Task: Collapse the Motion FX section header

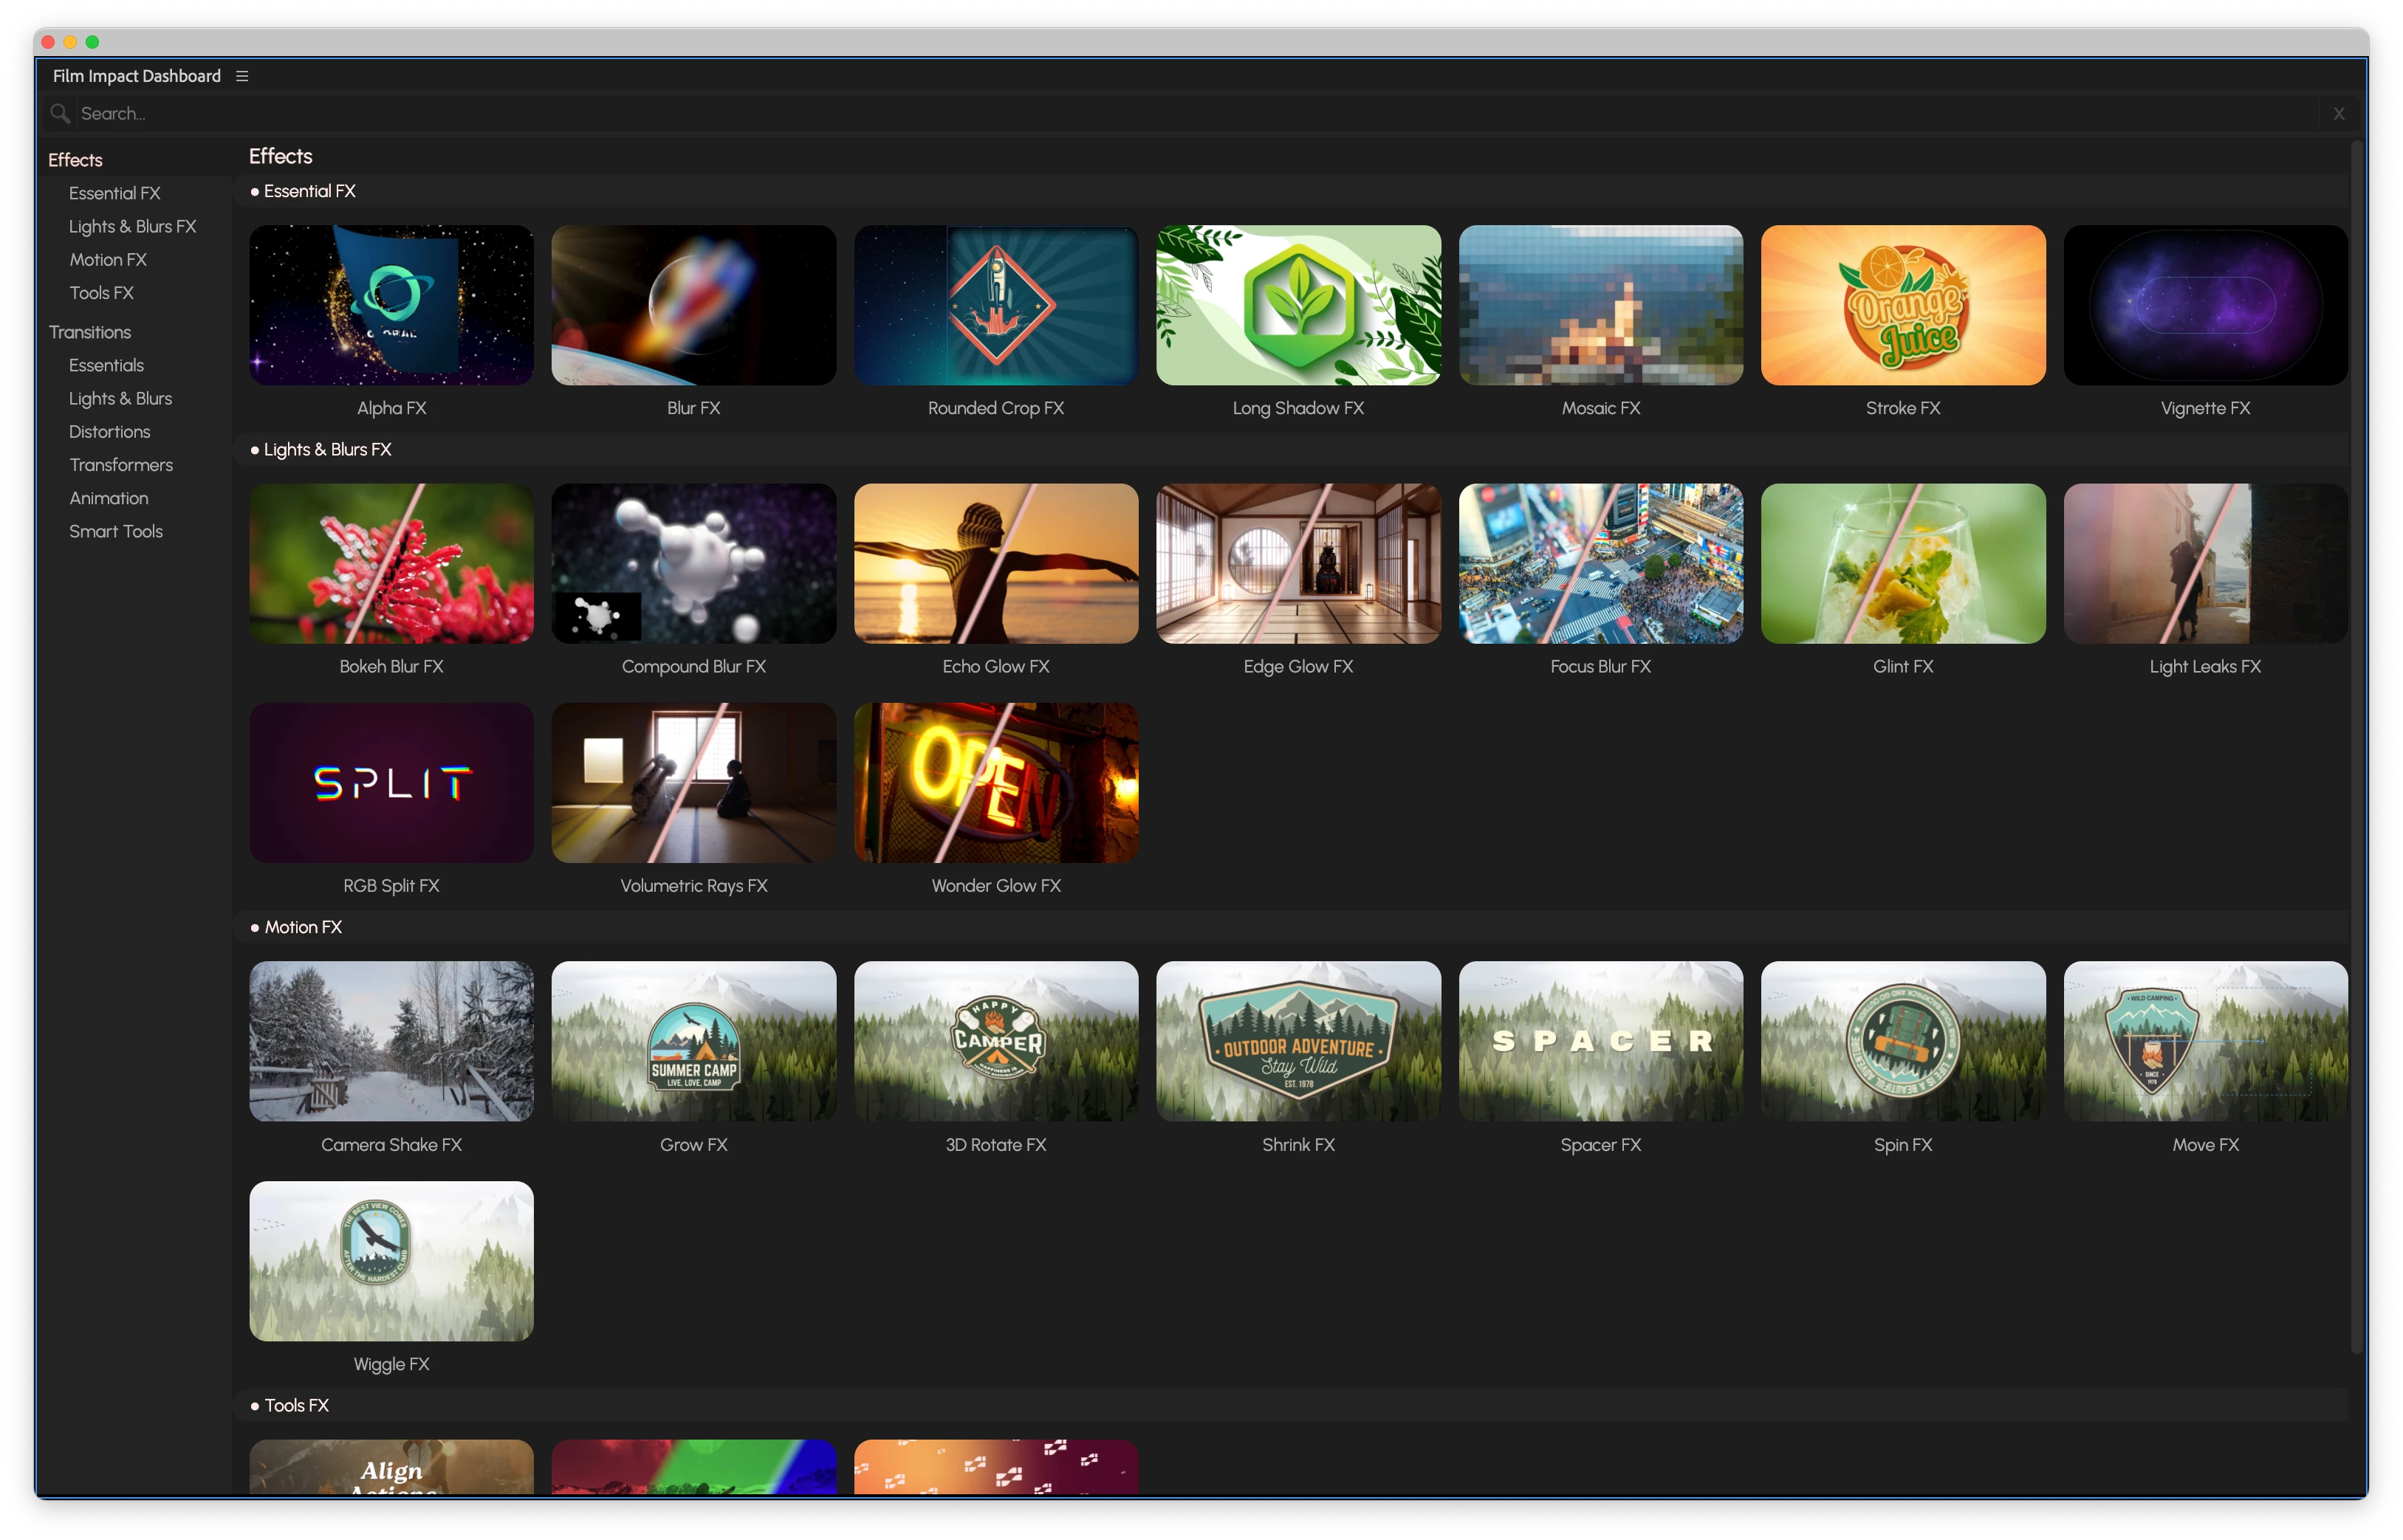Action: [302, 927]
